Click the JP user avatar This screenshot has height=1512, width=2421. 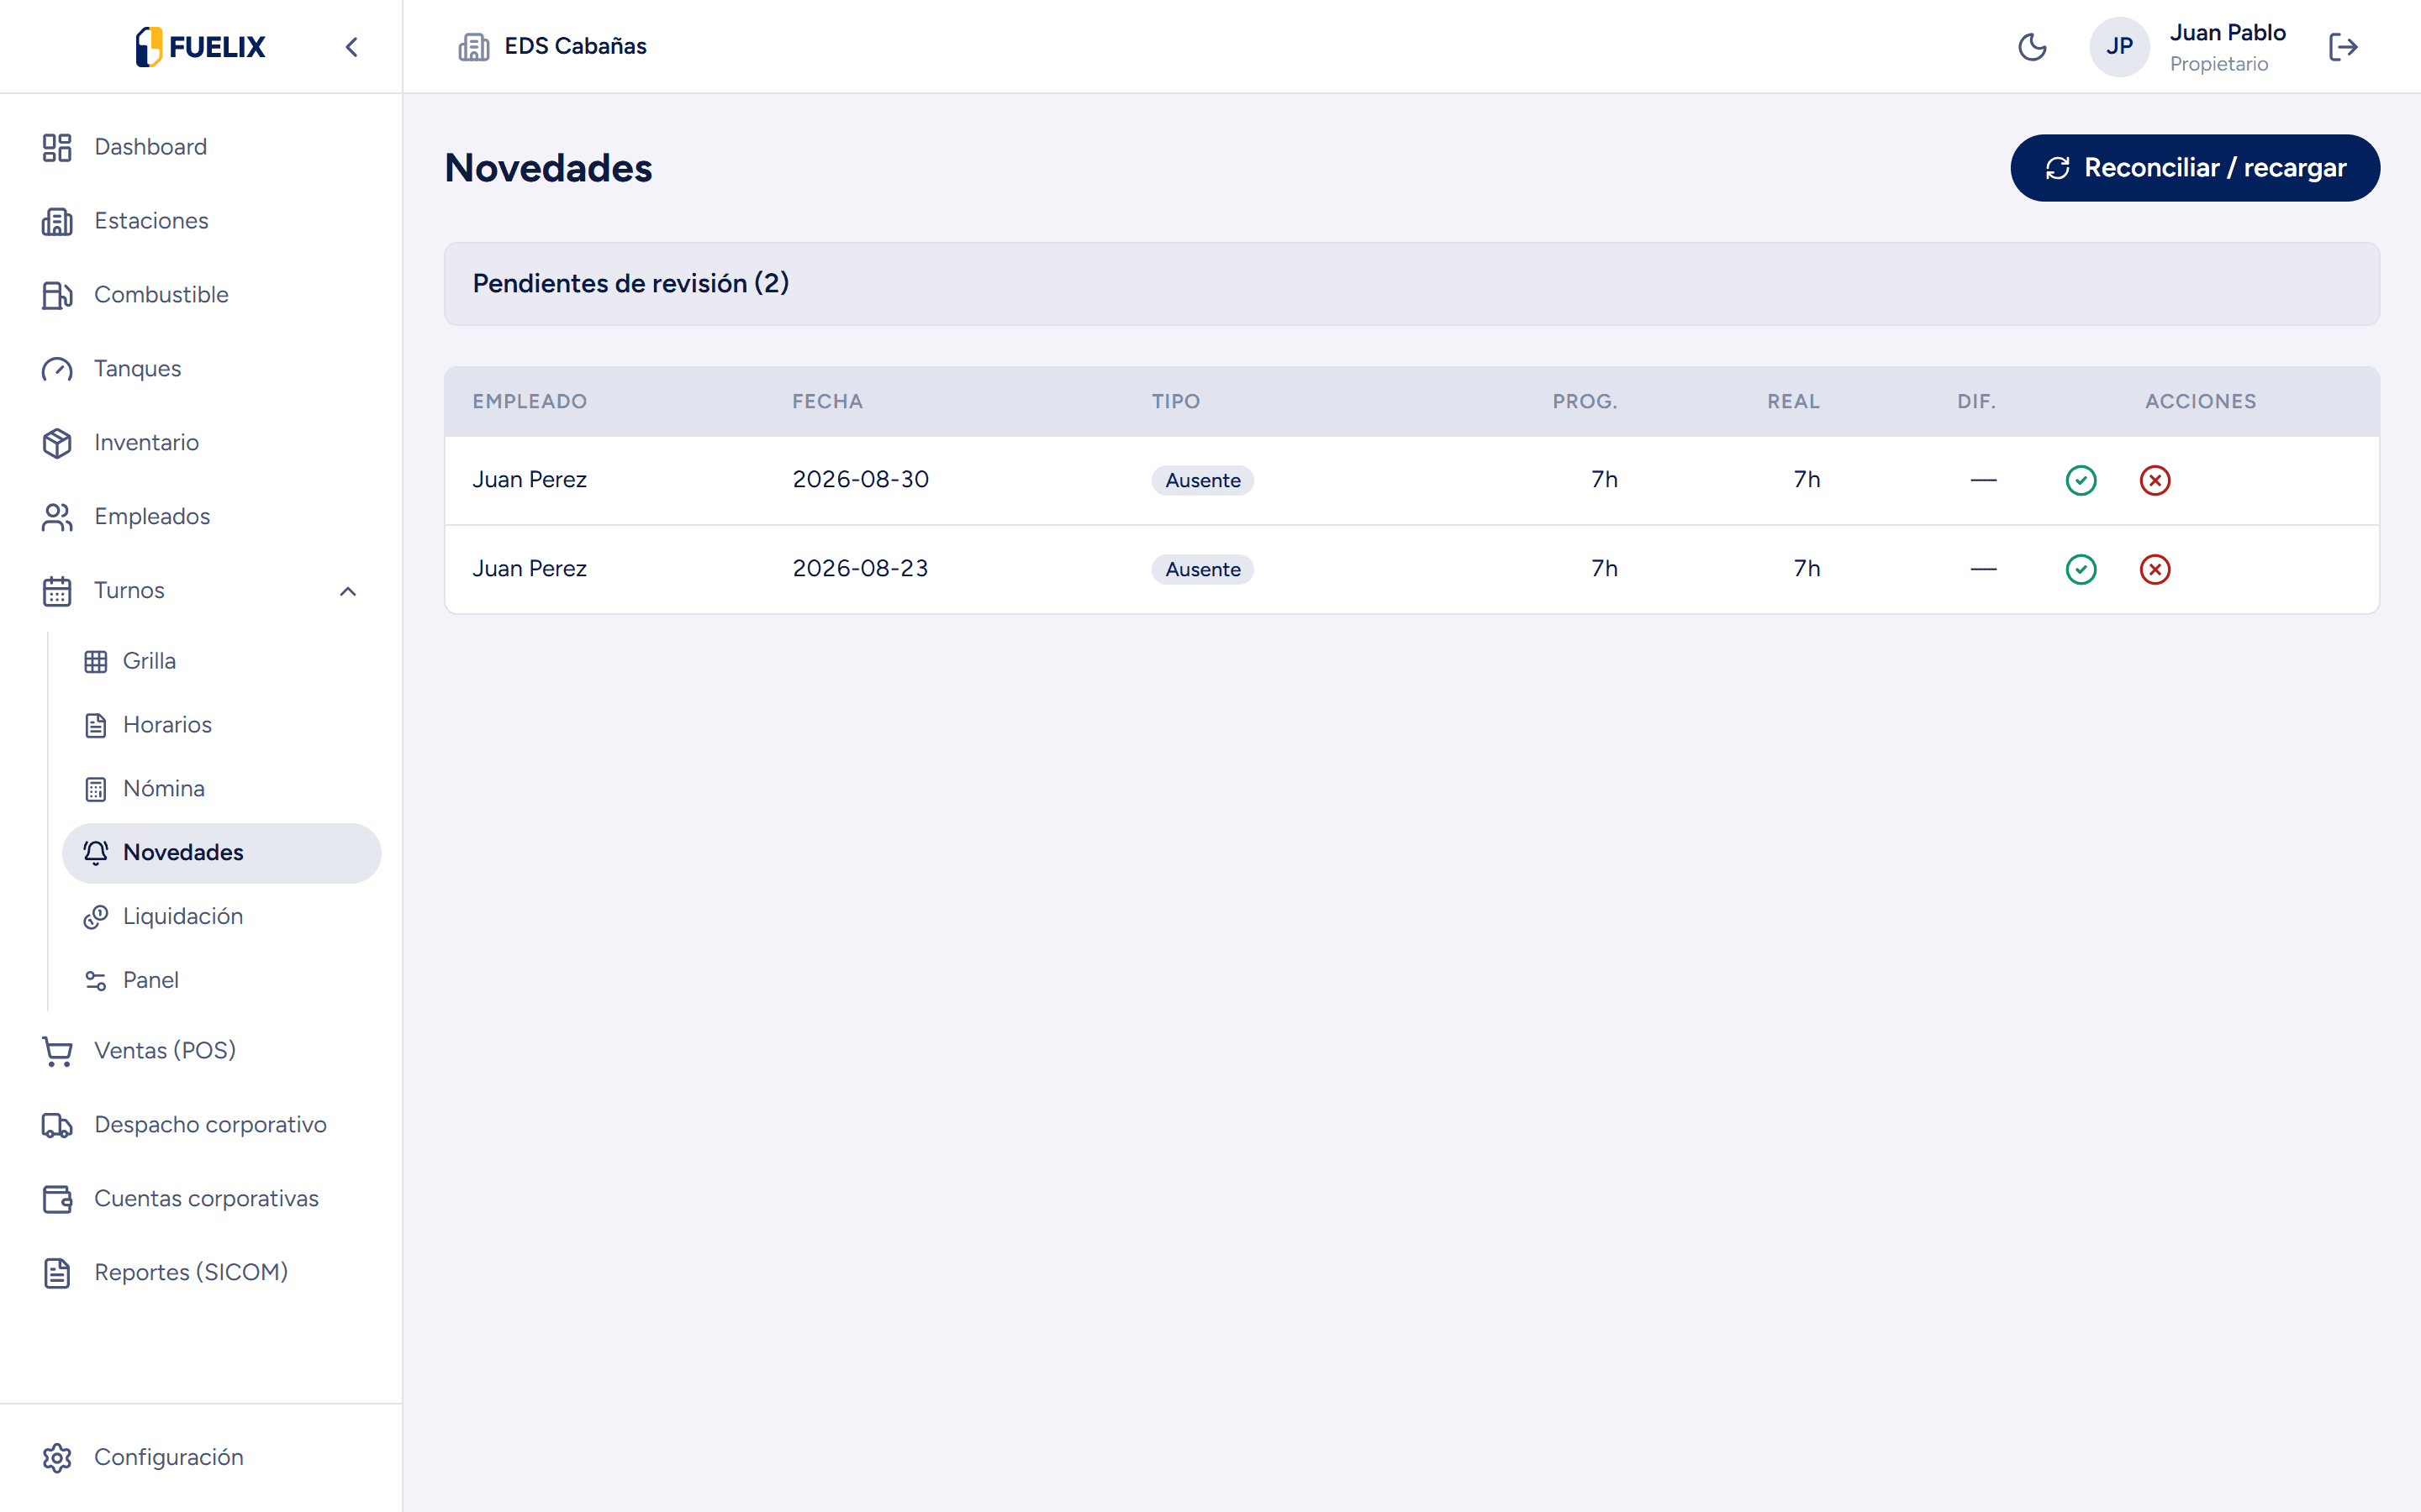click(2119, 47)
